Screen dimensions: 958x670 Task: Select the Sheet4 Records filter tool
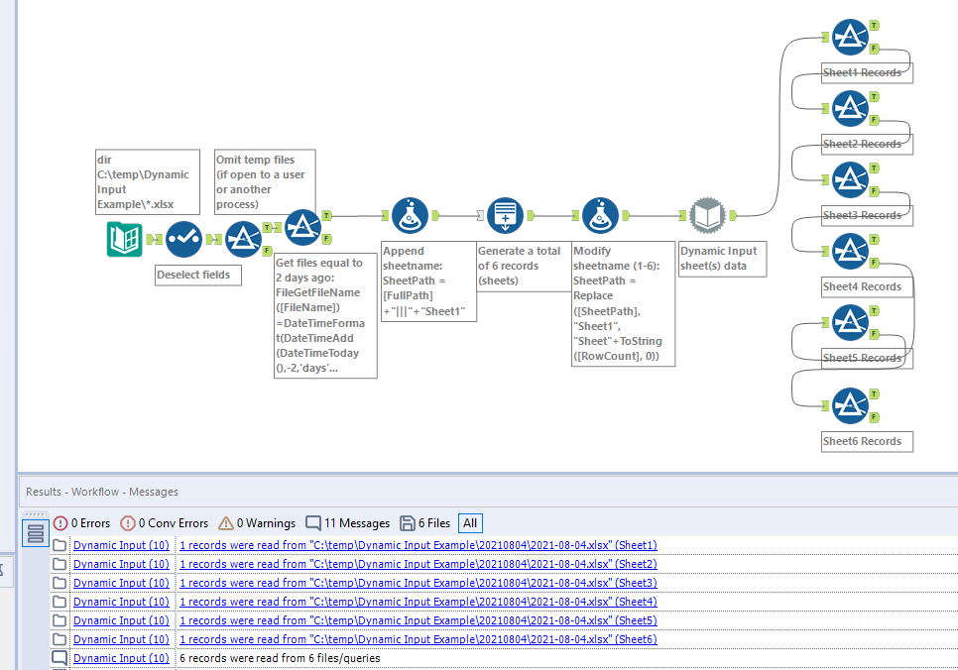(850, 252)
